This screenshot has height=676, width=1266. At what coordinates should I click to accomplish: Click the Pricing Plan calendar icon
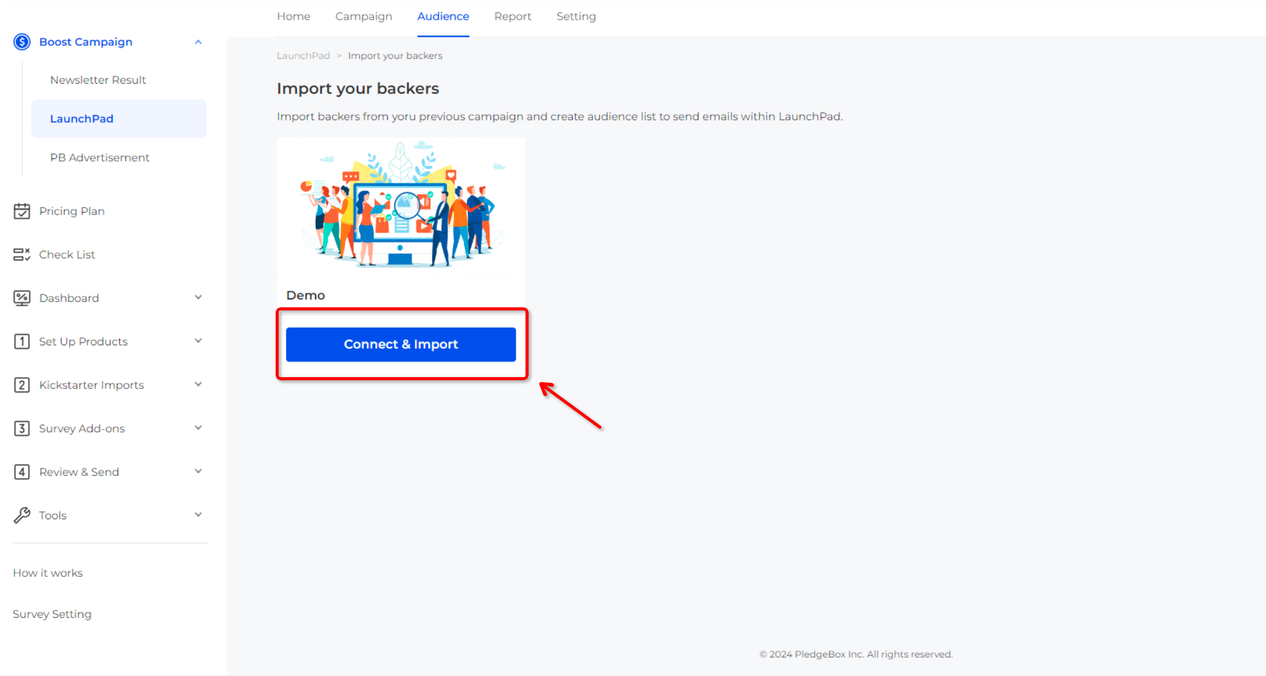tap(22, 211)
